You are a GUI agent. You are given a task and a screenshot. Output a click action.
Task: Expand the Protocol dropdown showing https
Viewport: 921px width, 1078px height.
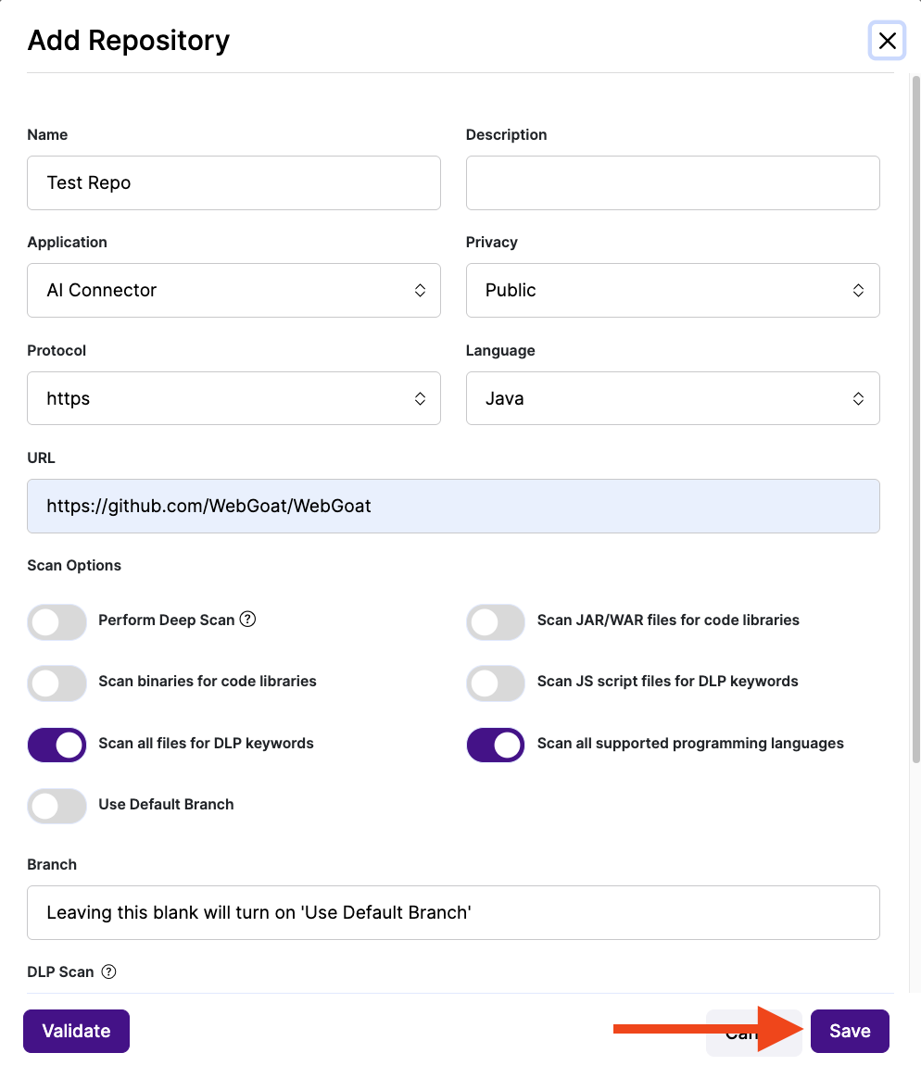click(x=233, y=398)
